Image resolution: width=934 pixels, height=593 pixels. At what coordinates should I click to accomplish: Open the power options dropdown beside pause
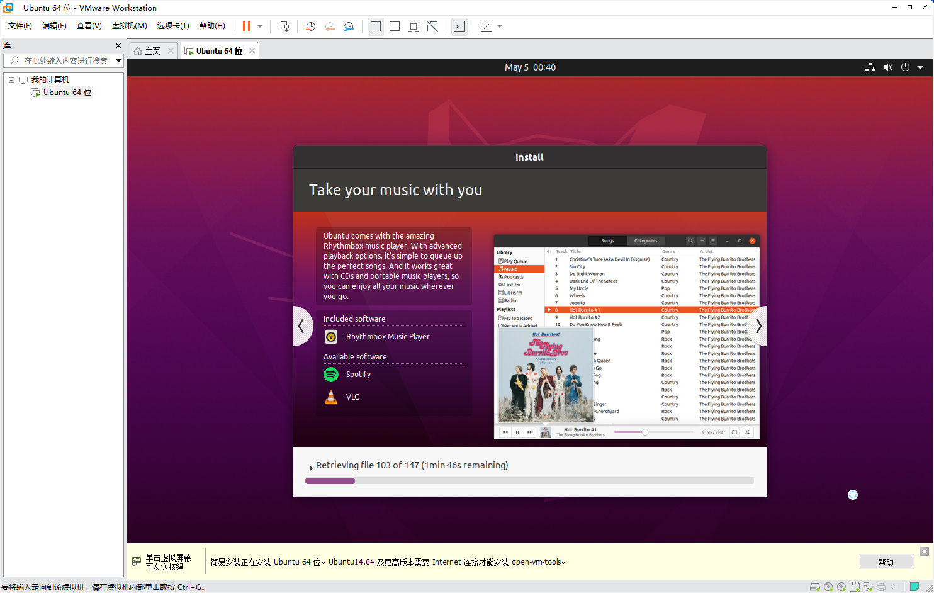pos(260,26)
